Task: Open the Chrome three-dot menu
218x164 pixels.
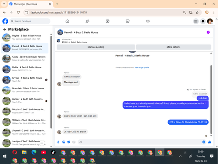Action: click(x=214, y=12)
